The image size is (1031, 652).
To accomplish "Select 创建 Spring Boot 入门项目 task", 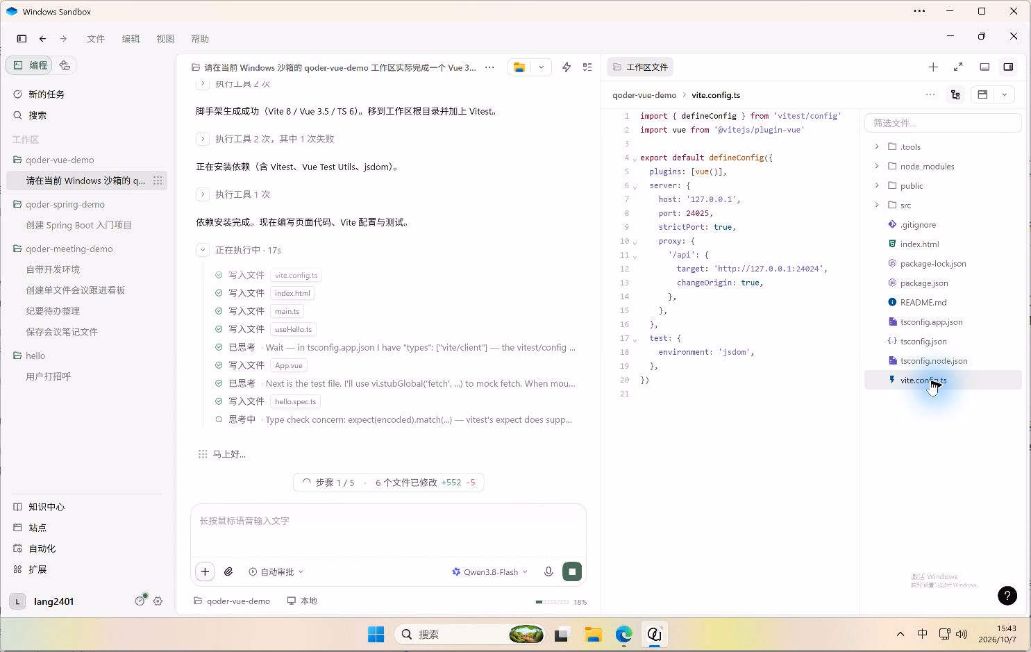I will tap(78, 225).
